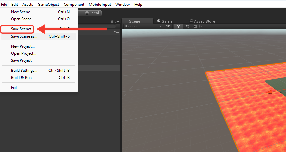This screenshot has width=286, height=152.
Task: Open the GameObject menu
Action: (48, 4)
